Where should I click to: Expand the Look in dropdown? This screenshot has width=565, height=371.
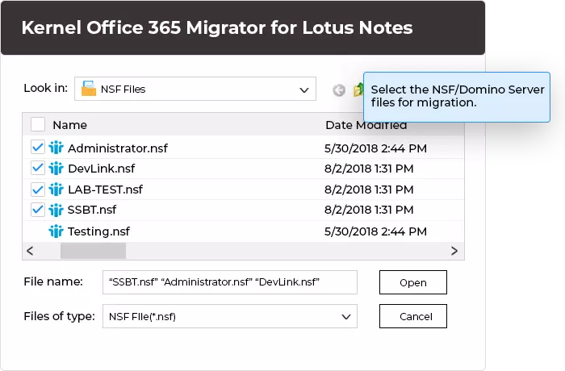(x=195, y=89)
